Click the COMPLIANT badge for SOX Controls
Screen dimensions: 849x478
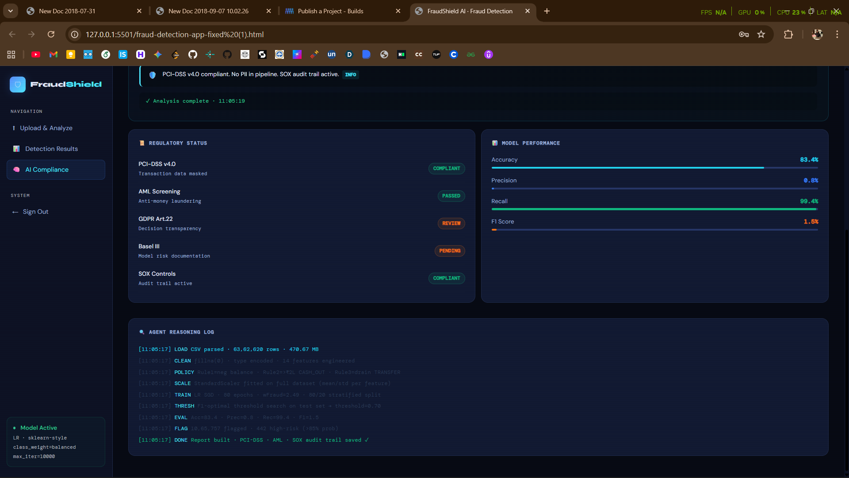[447, 278]
